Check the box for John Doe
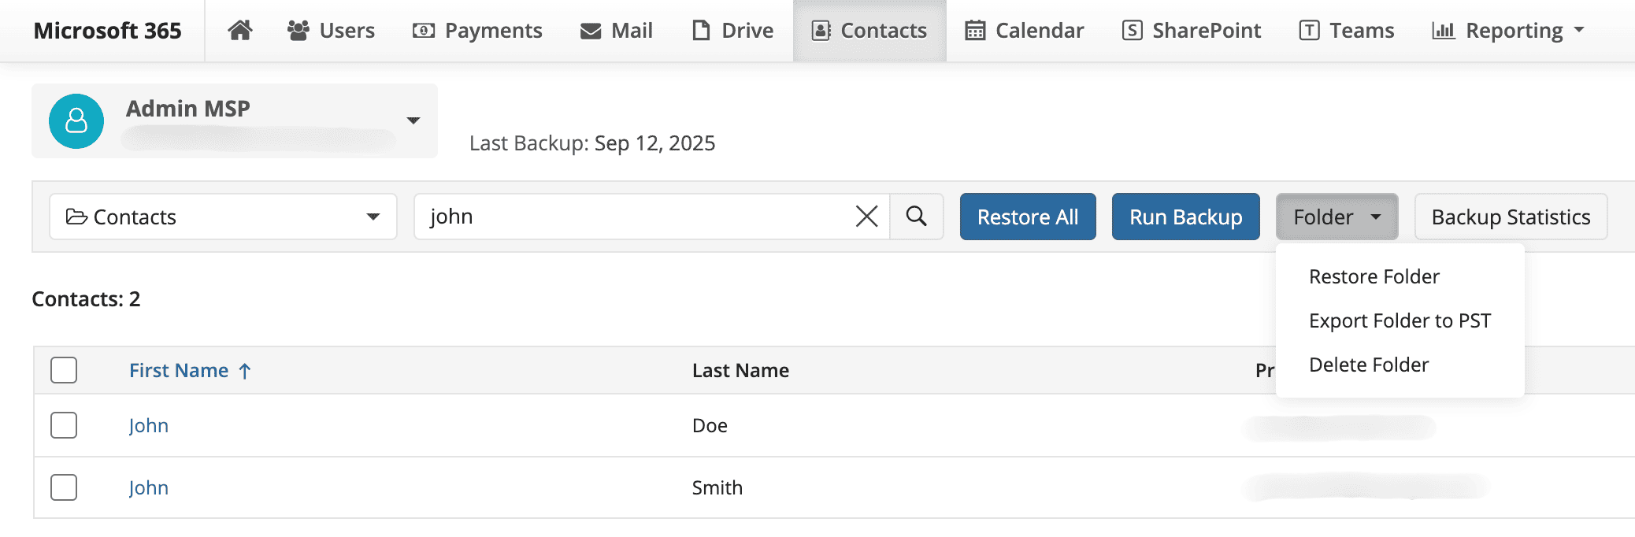 click(x=64, y=425)
